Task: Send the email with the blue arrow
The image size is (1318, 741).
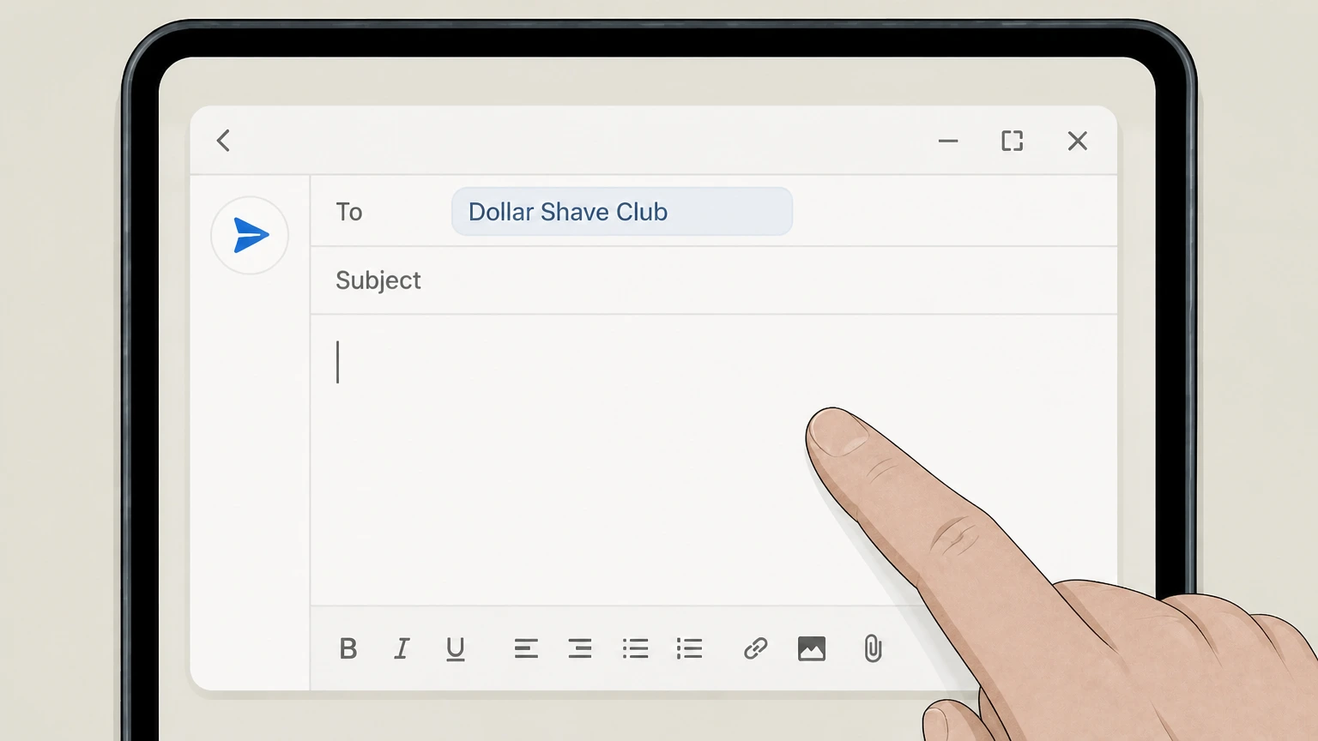Action: [250, 235]
